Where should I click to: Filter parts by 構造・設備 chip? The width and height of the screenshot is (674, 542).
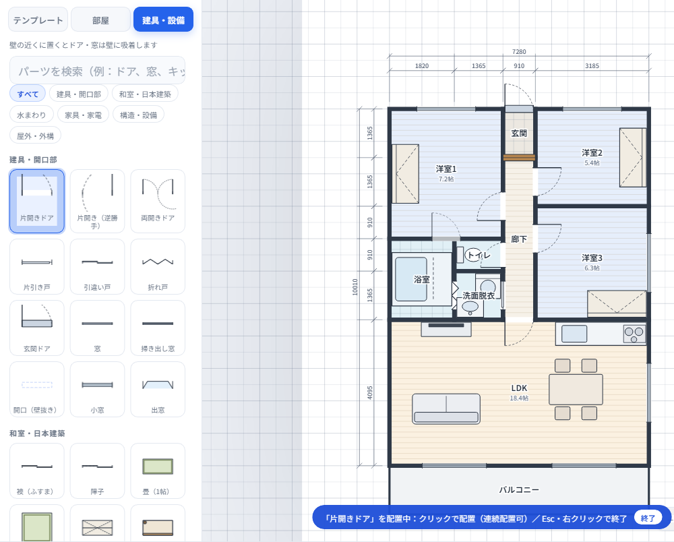[x=138, y=115]
